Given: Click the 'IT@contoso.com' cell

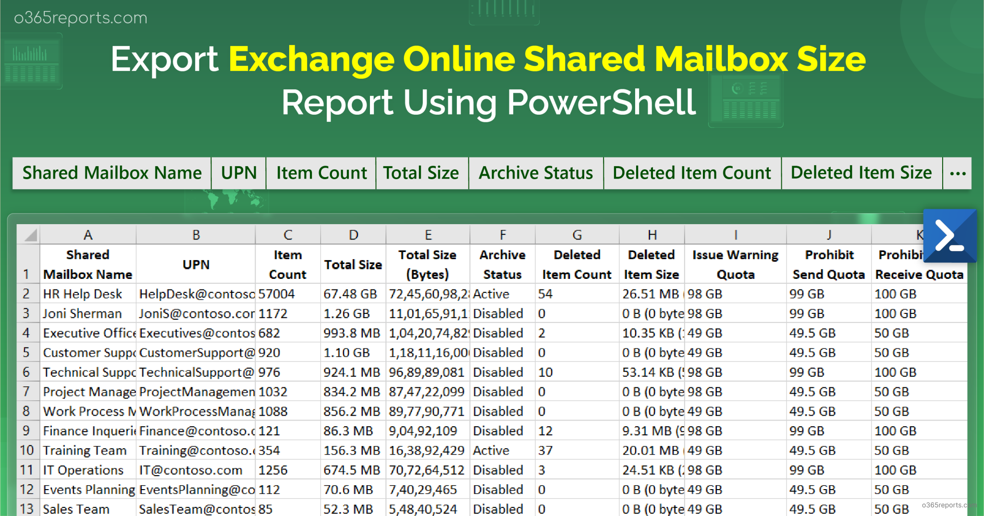Looking at the screenshot, I should 196,470.
